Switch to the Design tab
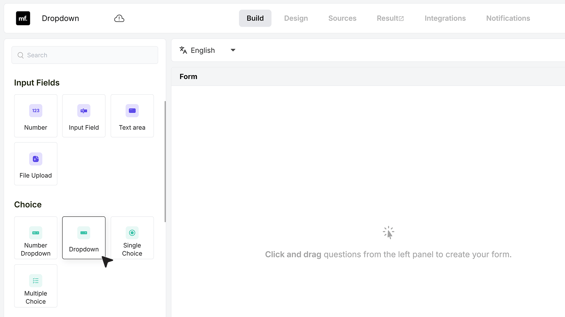Screen dimensions: 565x317 pyautogui.click(x=296, y=18)
